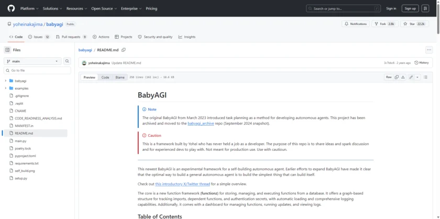Collapse the file tree side panel icon
Screen dimensions: 440x219
(x=7, y=50)
